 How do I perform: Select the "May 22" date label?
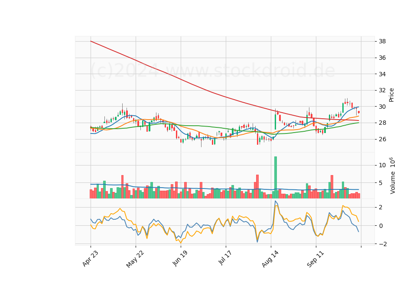pos(135,259)
